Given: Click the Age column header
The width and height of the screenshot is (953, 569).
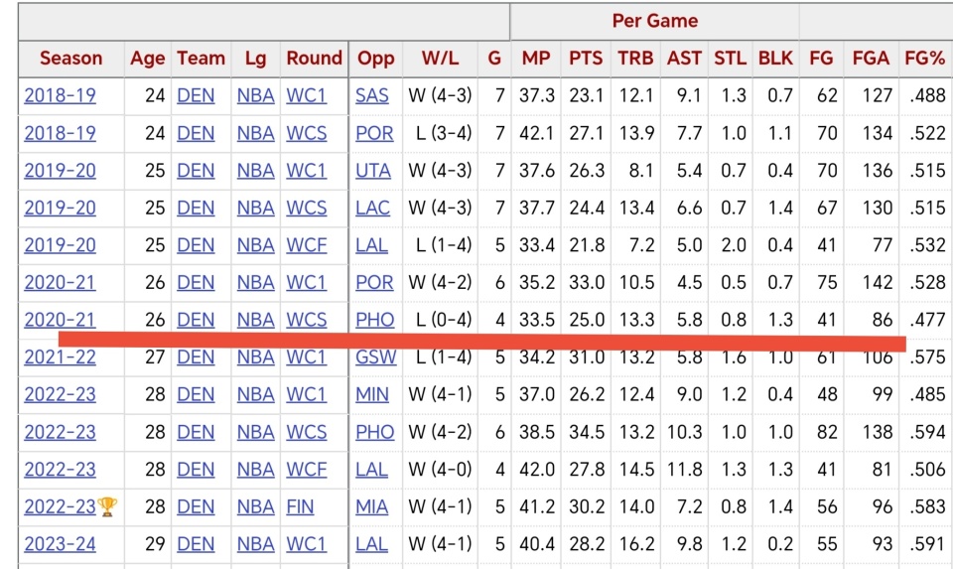Looking at the screenshot, I should (147, 59).
